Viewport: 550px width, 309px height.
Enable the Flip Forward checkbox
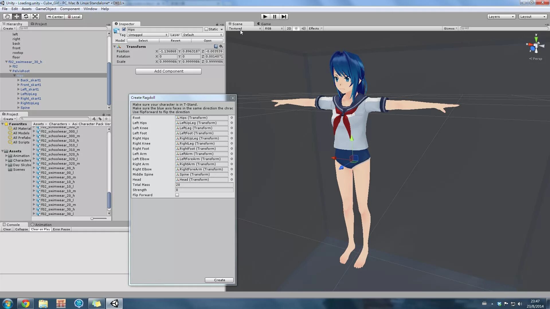pos(177,195)
